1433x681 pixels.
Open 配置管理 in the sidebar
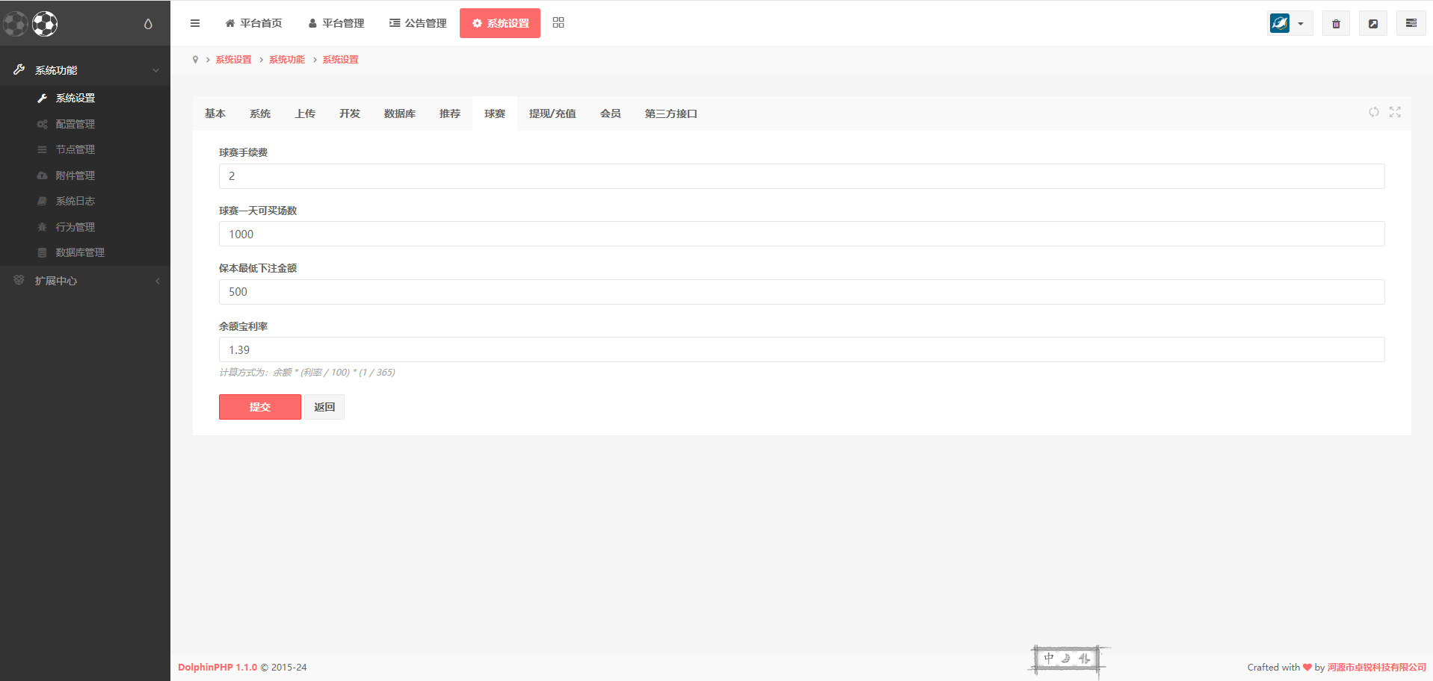(75, 124)
